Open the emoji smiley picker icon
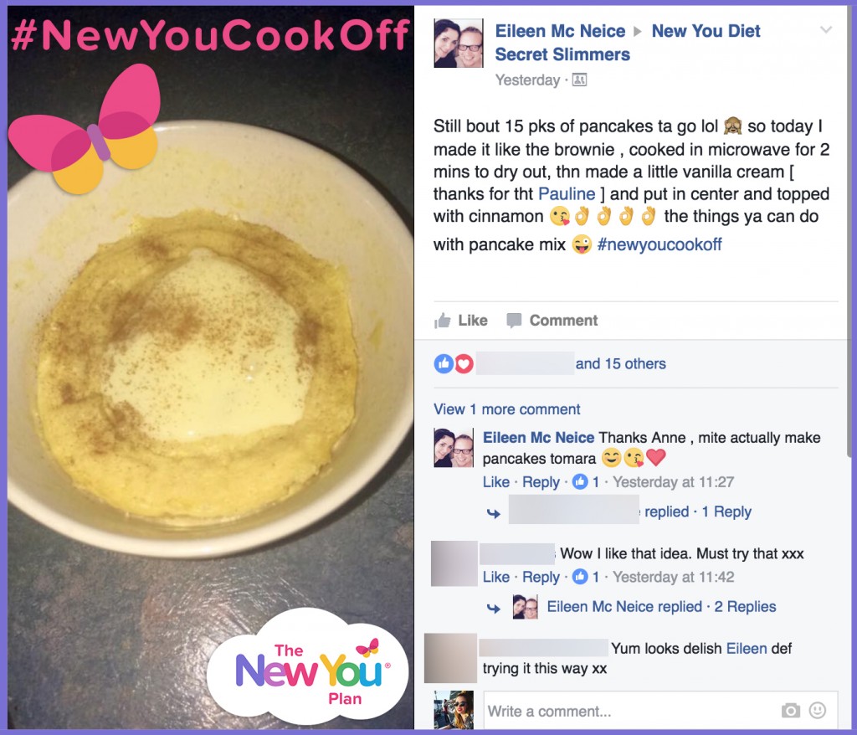Screen dimensions: 857x735 [x=817, y=711]
